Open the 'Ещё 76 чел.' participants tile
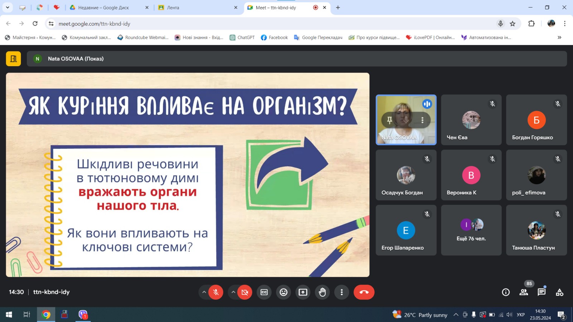Screen dimensions: 573x322 click(471, 230)
